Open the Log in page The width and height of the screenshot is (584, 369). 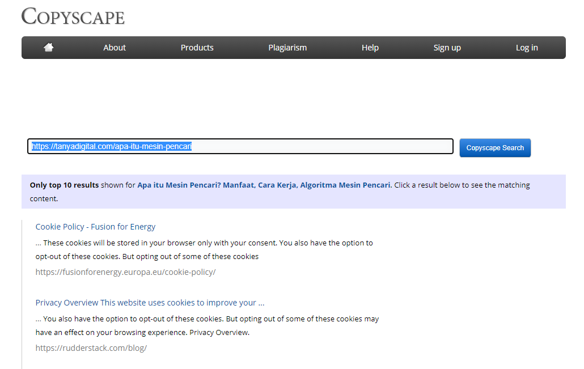tap(527, 48)
